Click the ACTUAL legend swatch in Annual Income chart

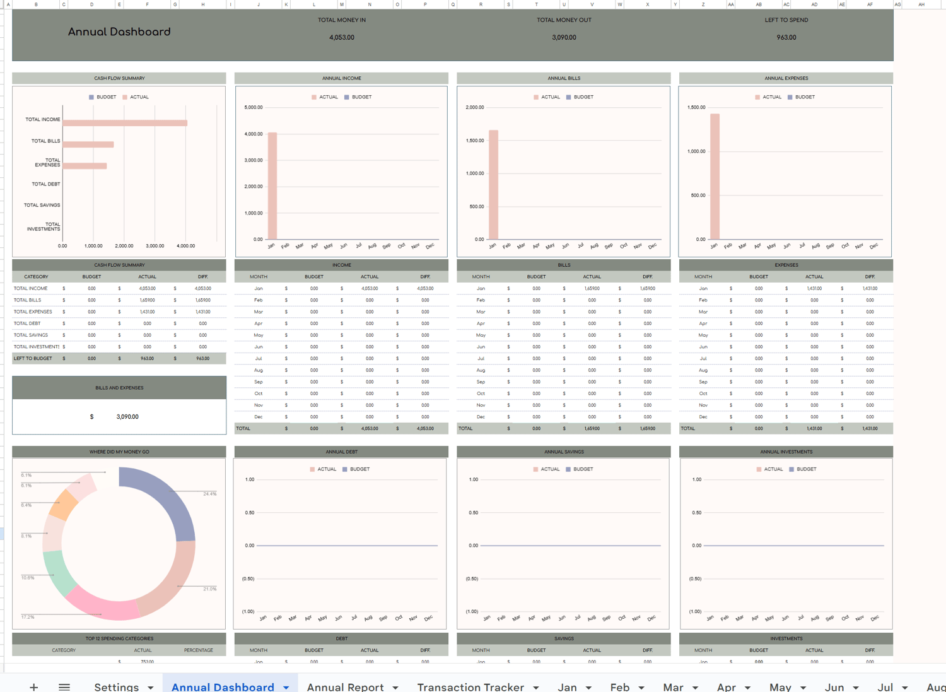[314, 97]
